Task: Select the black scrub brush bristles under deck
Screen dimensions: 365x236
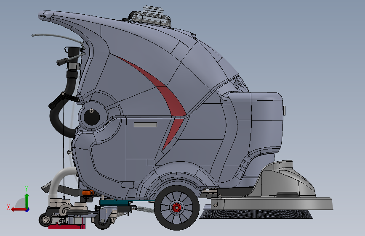Action: pyautogui.click(x=256, y=214)
